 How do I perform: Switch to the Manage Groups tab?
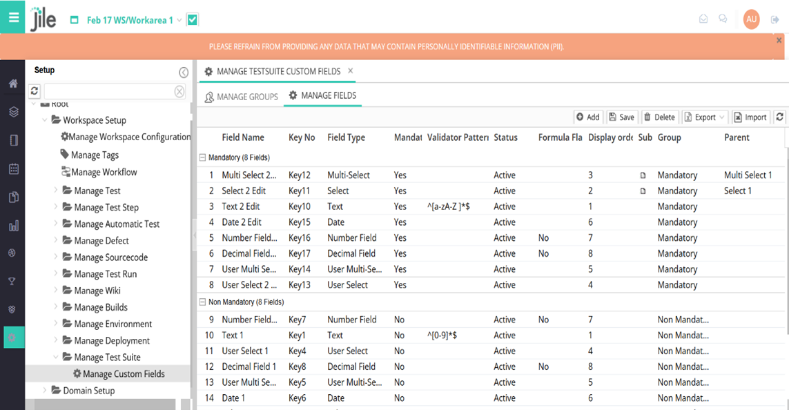click(x=241, y=97)
